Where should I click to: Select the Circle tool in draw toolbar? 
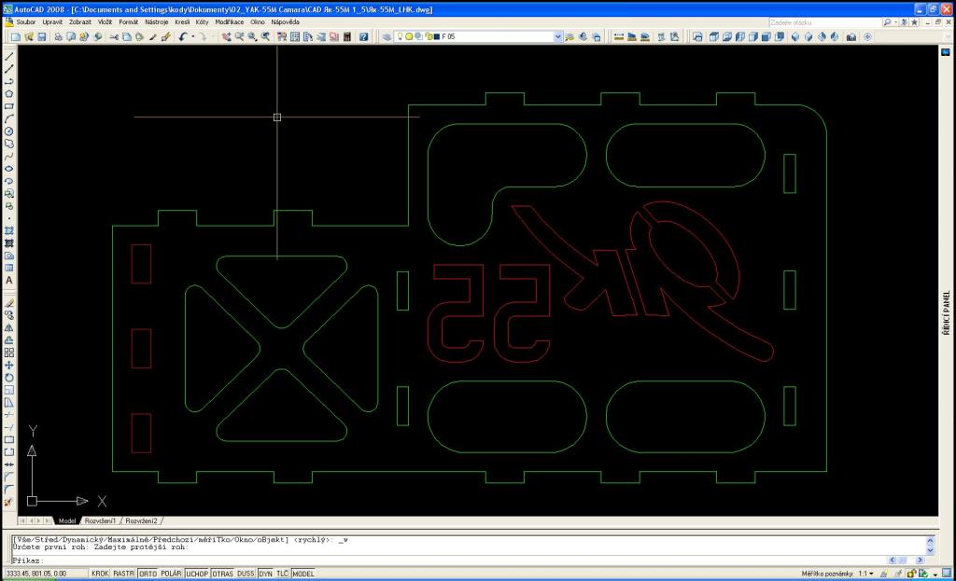[x=8, y=131]
